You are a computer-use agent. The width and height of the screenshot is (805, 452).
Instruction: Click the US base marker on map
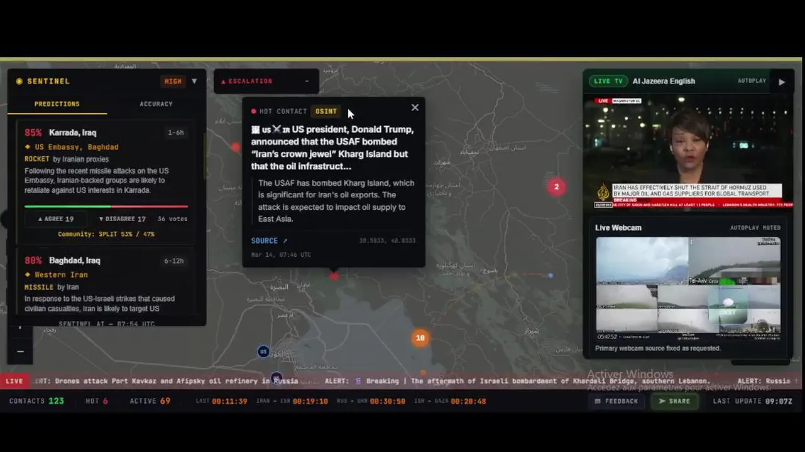[263, 352]
